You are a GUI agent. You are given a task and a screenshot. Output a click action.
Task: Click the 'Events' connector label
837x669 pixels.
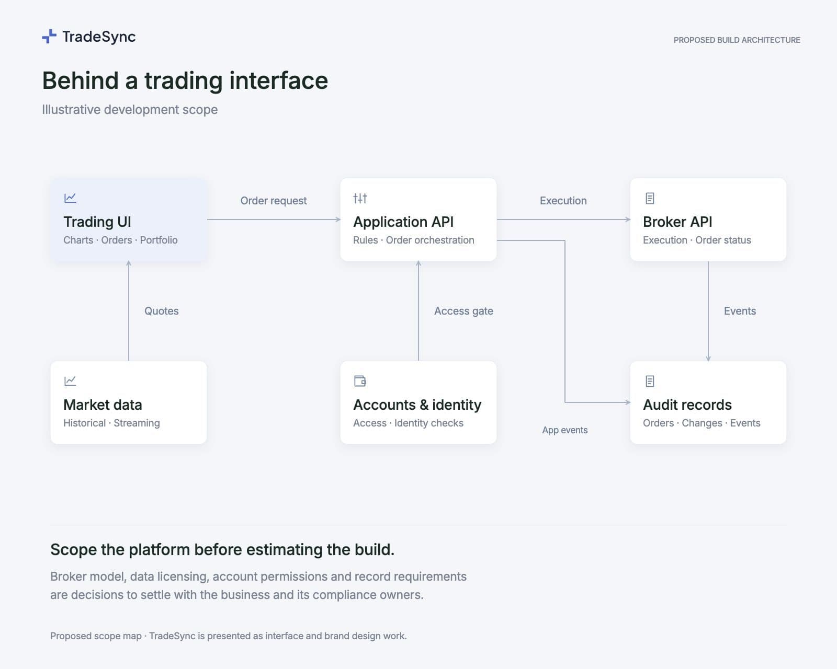[740, 311]
